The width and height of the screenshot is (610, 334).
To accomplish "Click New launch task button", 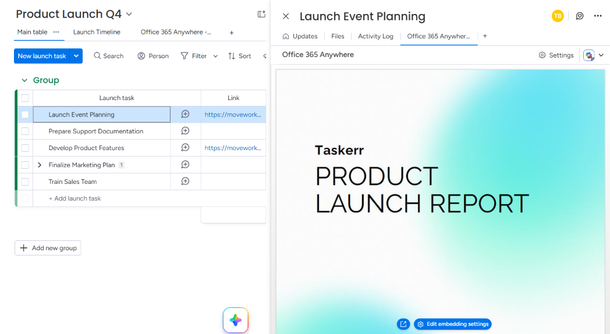I will 42,56.
